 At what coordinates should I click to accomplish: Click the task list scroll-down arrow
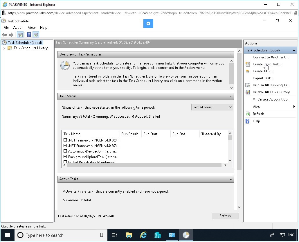tap(230, 160)
